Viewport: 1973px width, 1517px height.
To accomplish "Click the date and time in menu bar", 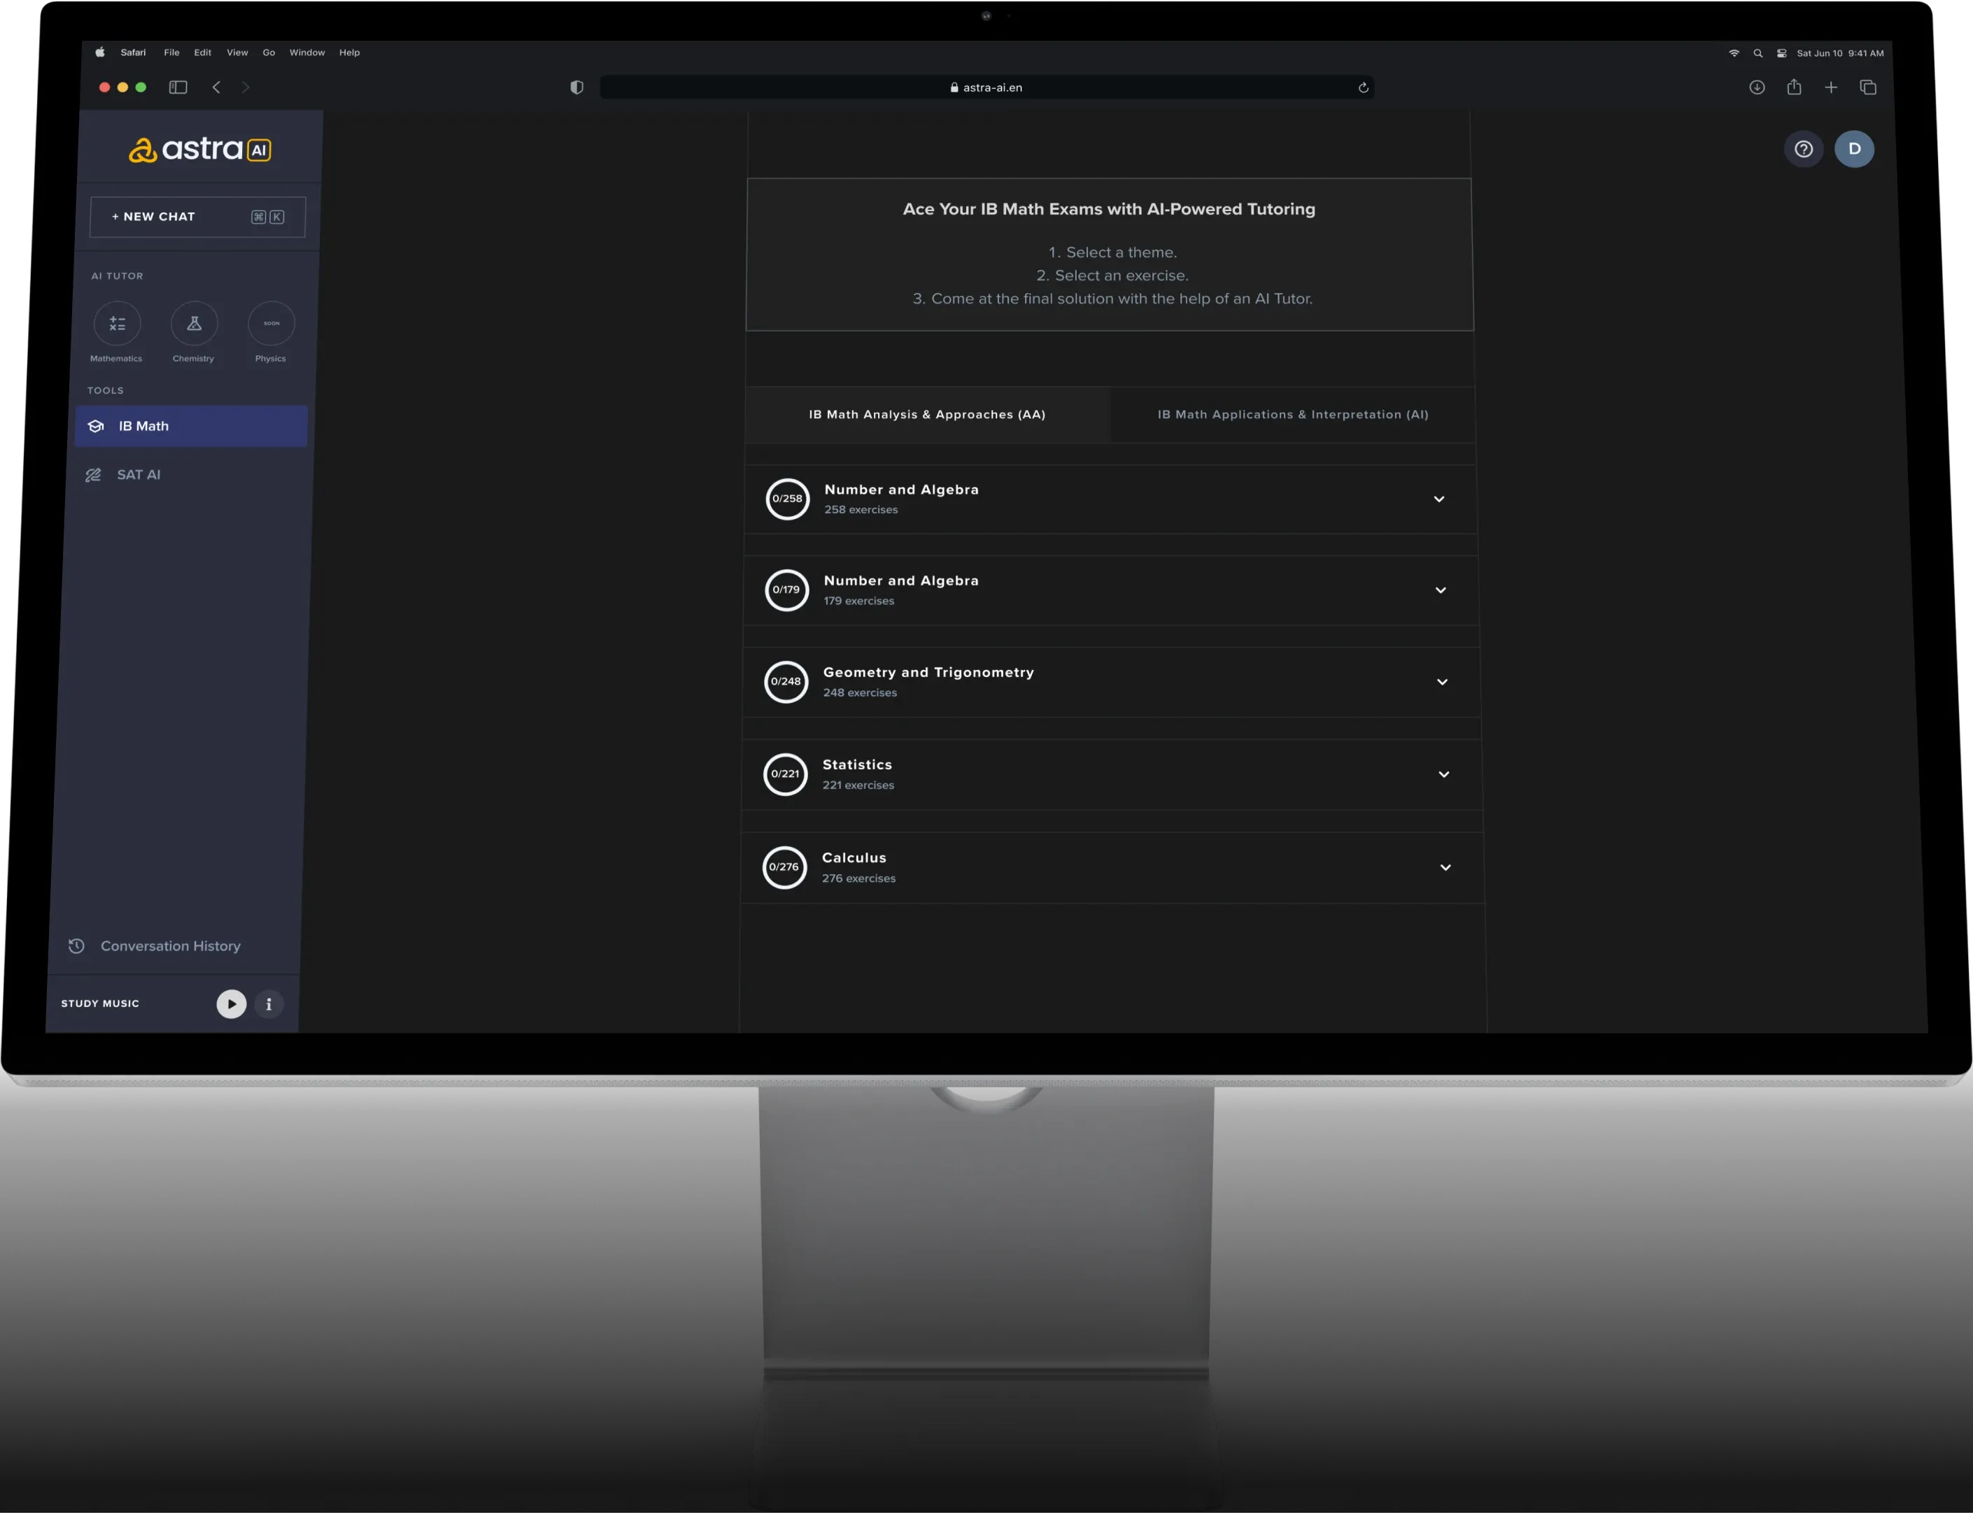I will (x=1840, y=53).
